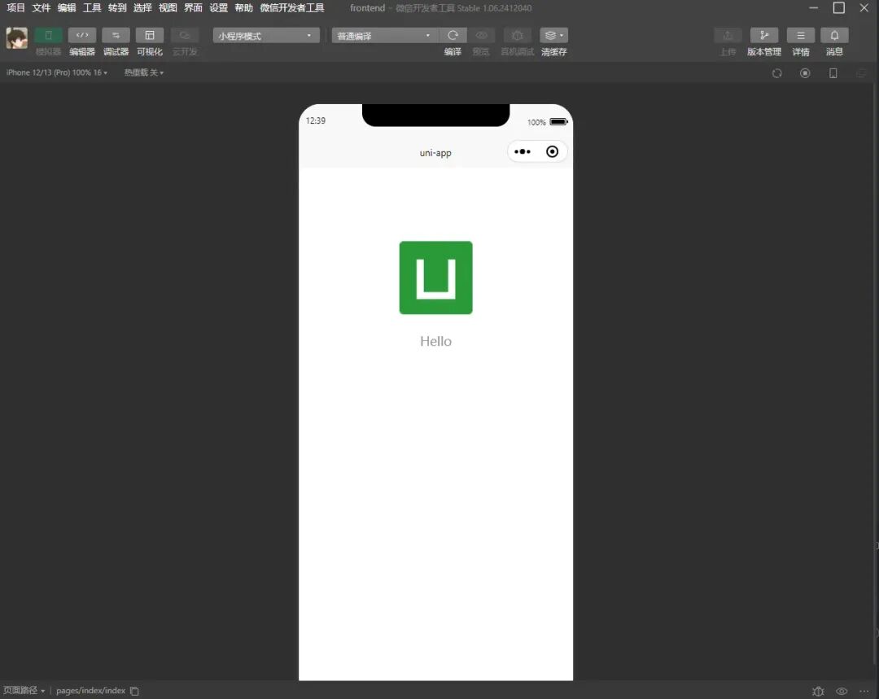Open the 编辑 menu
The width and height of the screenshot is (879, 699).
coord(67,8)
